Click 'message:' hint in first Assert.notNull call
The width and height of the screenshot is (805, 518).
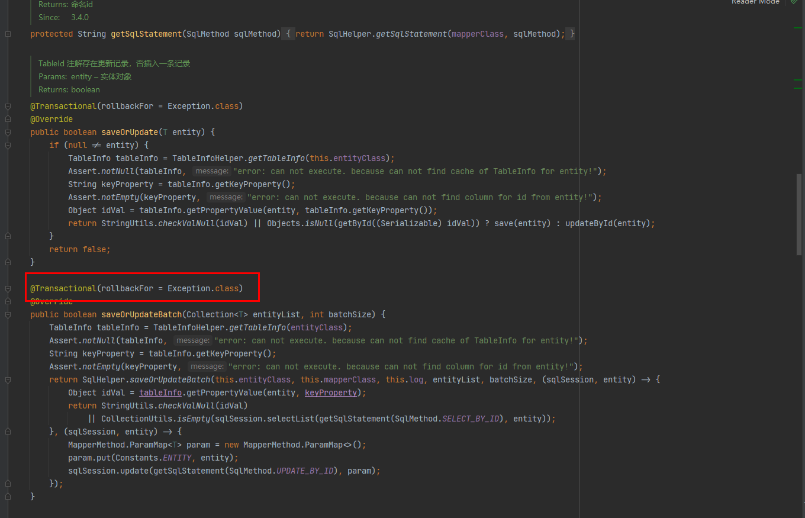(x=211, y=172)
